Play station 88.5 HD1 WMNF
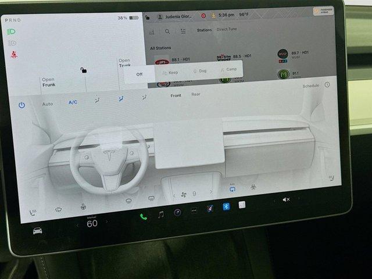Screen dimensions: 372x279 pos(234,58)
